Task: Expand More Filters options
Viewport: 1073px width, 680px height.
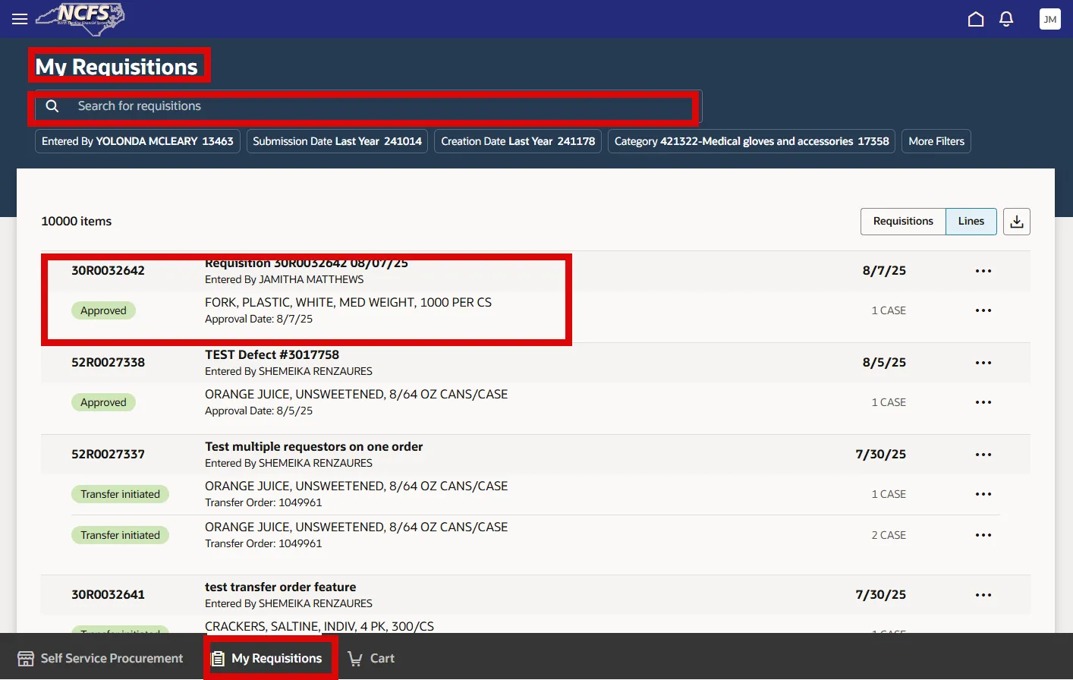Action: pos(936,141)
